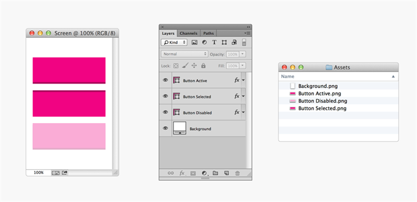Switch to the Channels tab

[189, 33]
